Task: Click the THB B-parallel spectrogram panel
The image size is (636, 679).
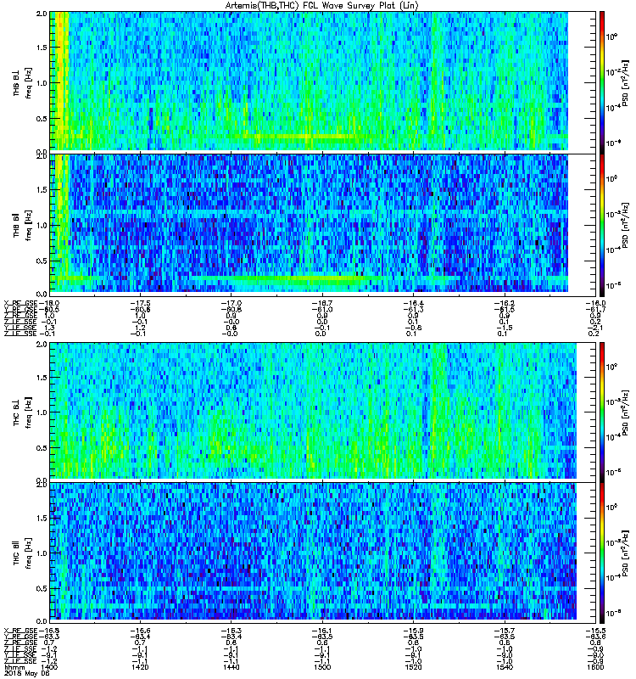Action: pyautogui.click(x=322, y=223)
